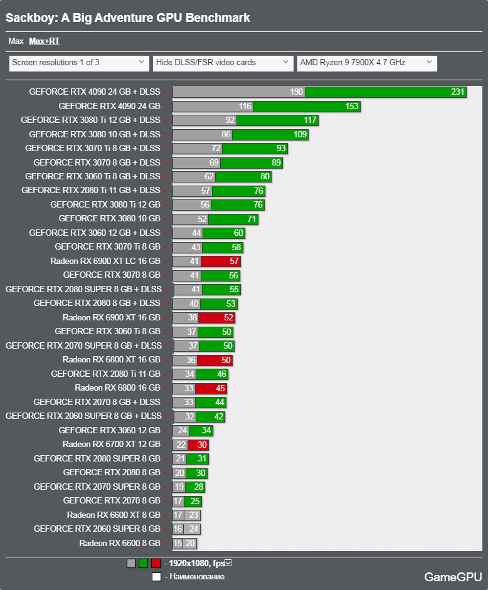Remove GEFORCE RTX 3080 10 GB row via red X
This screenshot has width=488, height=590.
(x=165, y=219)
